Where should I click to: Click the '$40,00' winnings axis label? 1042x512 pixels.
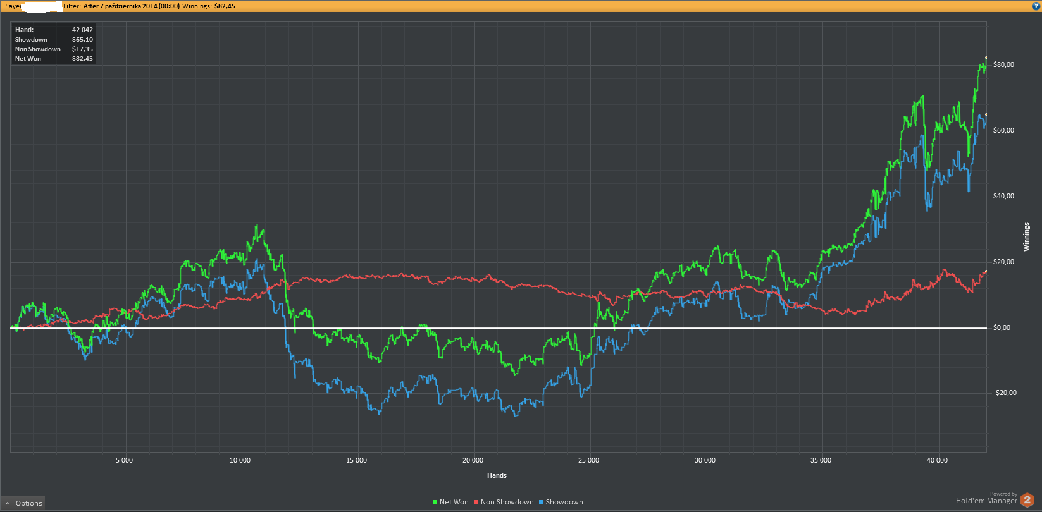1003,196
